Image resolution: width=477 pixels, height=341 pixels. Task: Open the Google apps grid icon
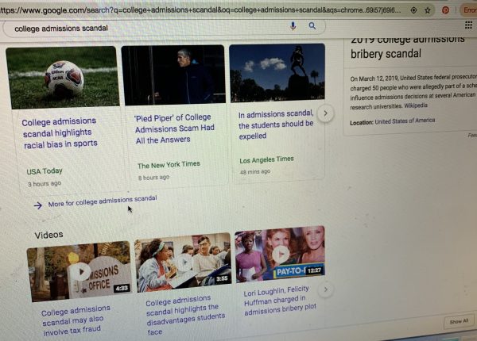(x=468, y=25)
